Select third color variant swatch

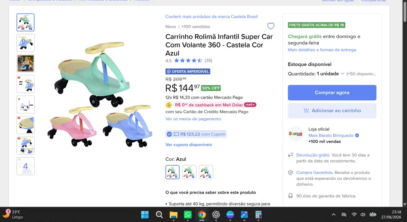pyautogui.click(x=206, y=172)
